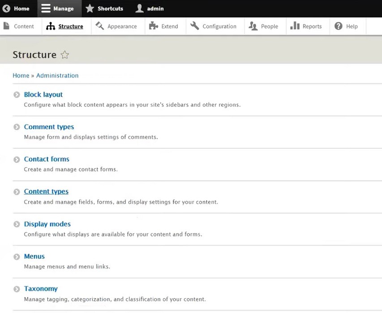Select the Content page icon
Screen dimensions: 382x313
(x=6, y=26)
